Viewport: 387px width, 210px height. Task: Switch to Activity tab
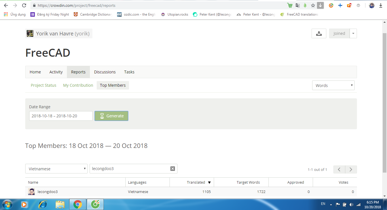click(56, 72)
